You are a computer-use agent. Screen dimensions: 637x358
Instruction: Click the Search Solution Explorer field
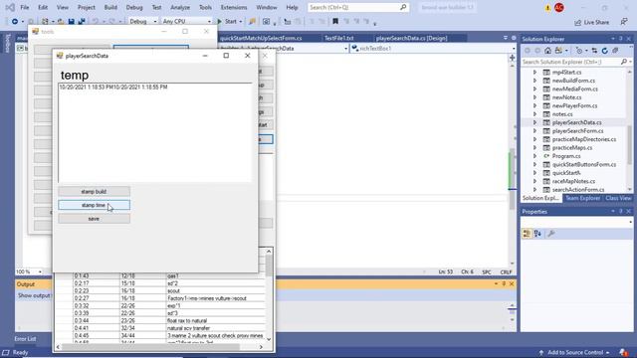tap(572, 62)
